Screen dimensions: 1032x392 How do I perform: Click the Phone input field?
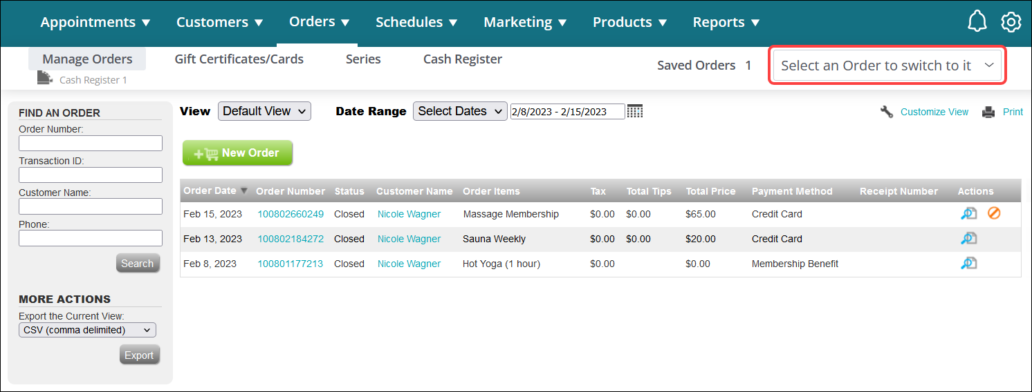click(x=91, y=238)
